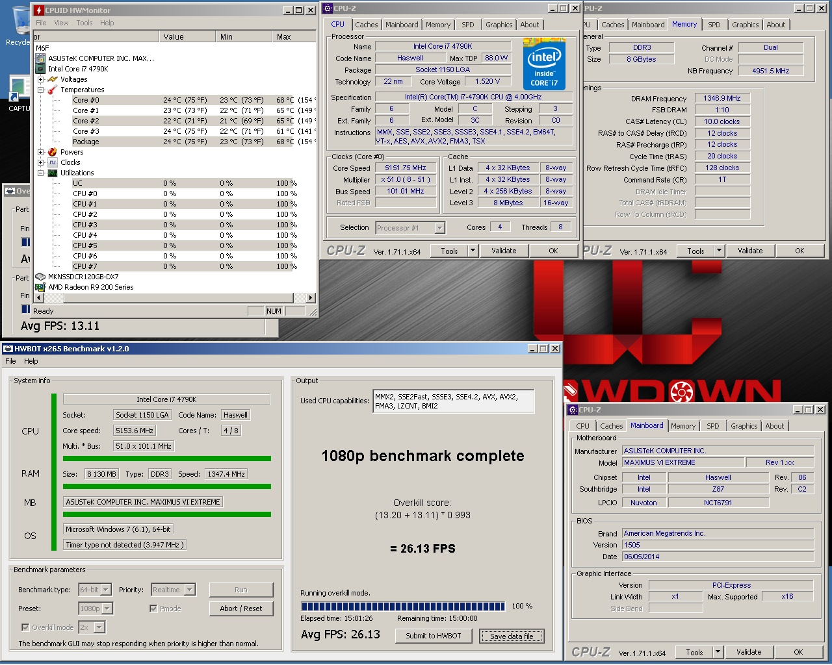
Task: Click the ASUSTeK motherboard icon in HWMonitor
Action: 40,58
